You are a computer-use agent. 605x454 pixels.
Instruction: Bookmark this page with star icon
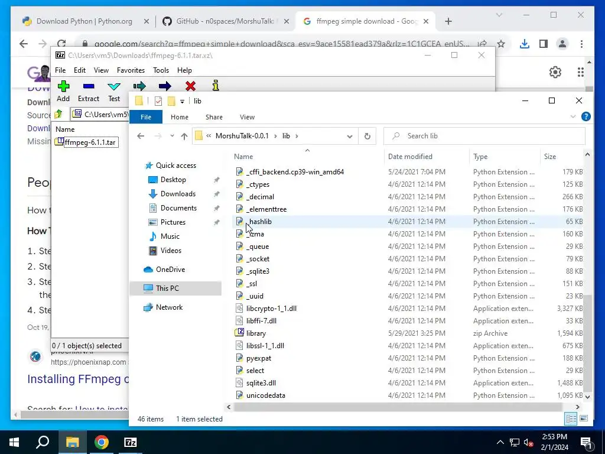click(x=501, y=44)
